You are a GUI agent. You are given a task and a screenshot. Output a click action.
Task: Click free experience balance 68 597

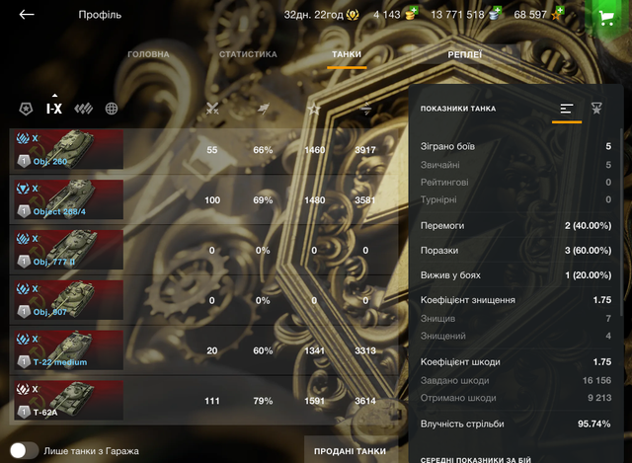point(530,15)
